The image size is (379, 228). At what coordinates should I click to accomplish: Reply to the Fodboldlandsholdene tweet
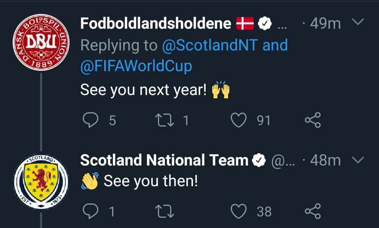click(x=91, y=120)
